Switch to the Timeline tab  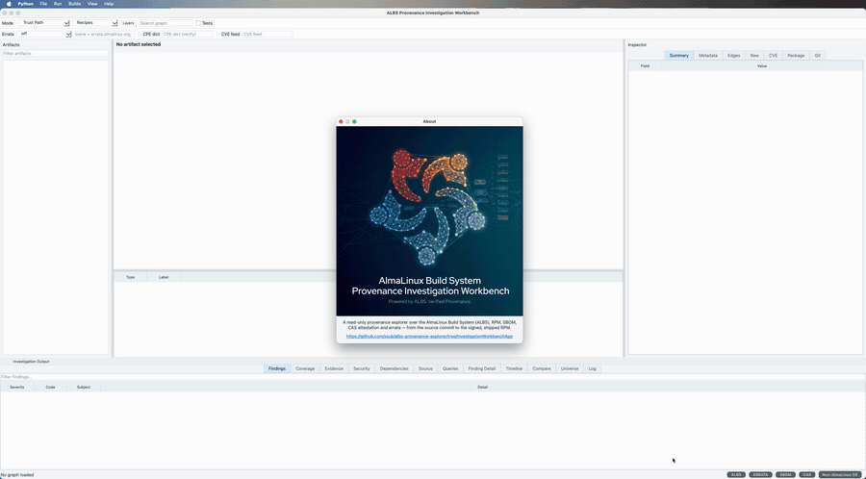pos(514,368)
